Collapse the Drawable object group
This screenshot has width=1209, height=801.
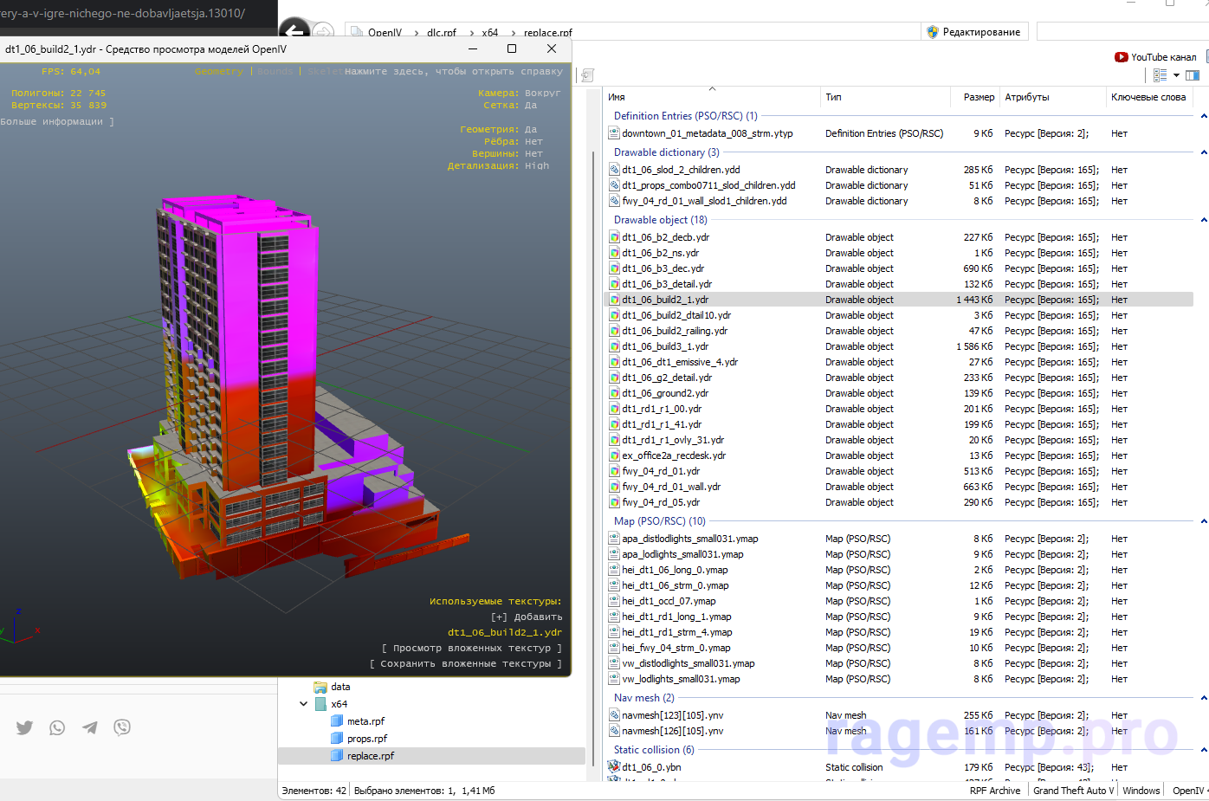[x=1203, y=220]
